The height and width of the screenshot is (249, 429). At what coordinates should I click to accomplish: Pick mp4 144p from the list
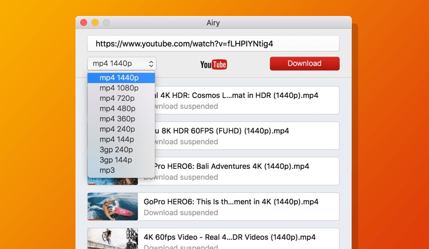pos(121,140)
